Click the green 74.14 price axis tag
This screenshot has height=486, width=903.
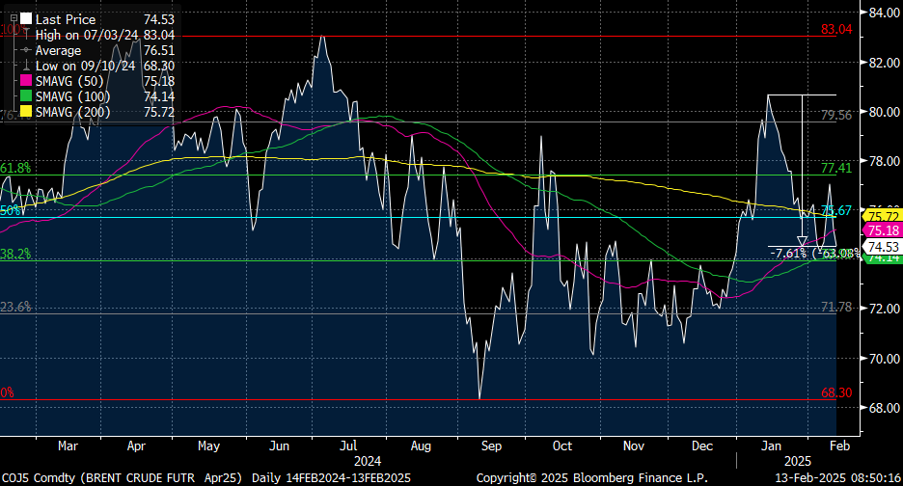click(x=884, y=258)
